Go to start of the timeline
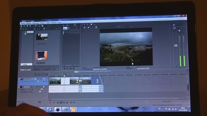Screen dimensions: 207x116 pos(71,102)
